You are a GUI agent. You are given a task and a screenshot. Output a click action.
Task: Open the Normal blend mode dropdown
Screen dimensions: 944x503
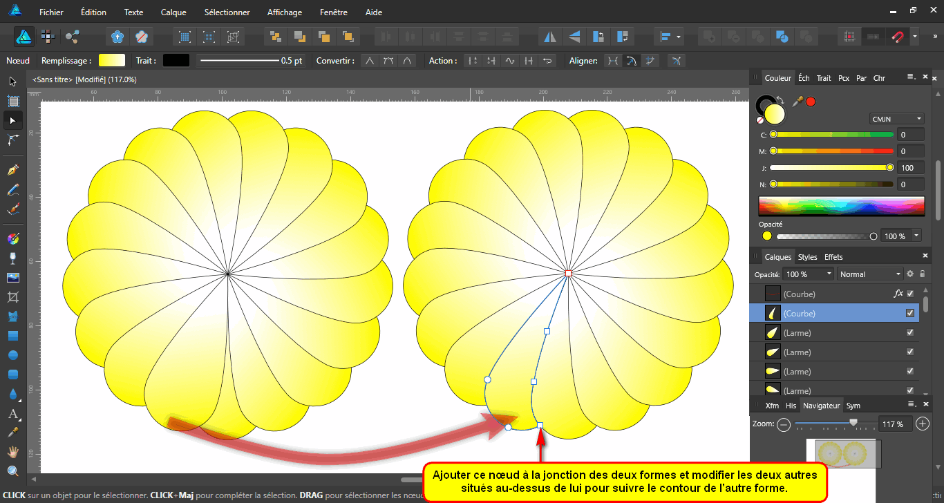pyautogui.click(x=870, y=274)
